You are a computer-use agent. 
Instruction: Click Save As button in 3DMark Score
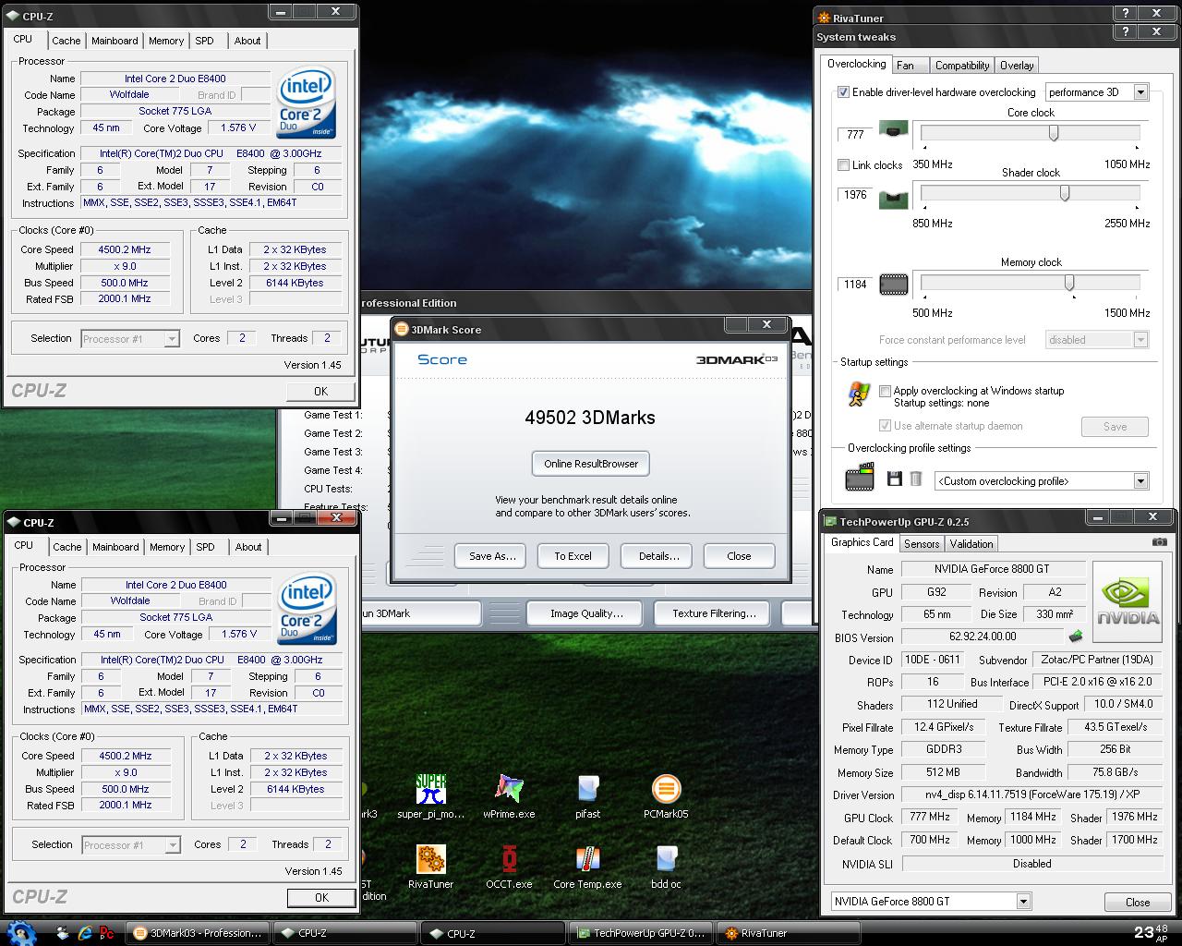pos(491,556)
